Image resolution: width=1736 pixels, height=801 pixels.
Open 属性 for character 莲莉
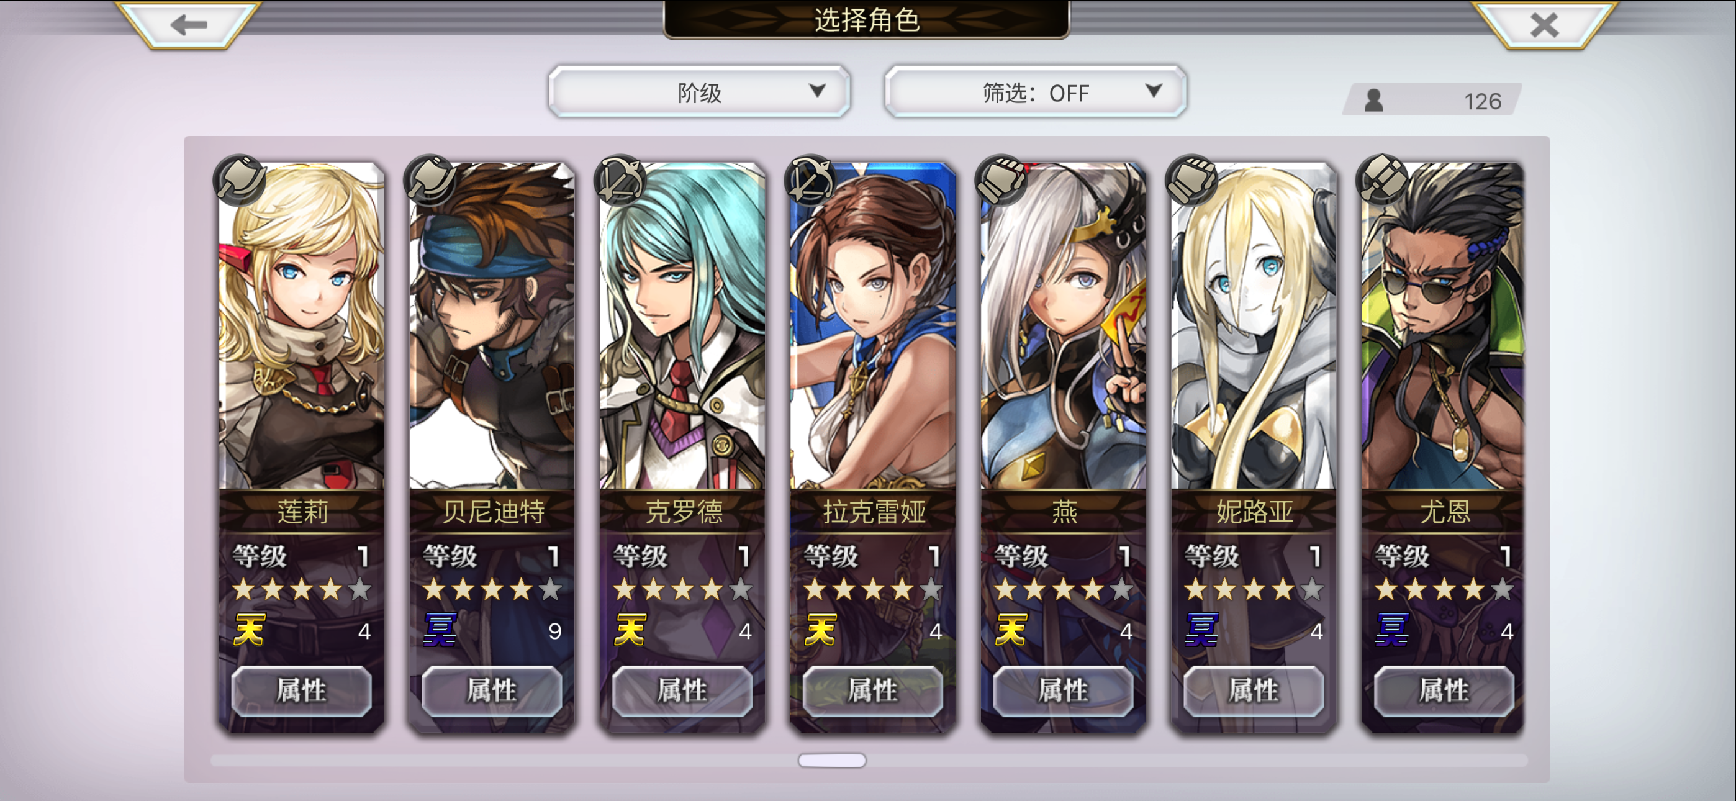301,690
